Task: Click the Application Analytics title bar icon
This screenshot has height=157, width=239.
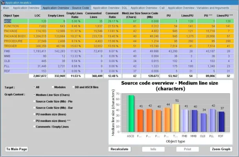Action: click(2, 2)
